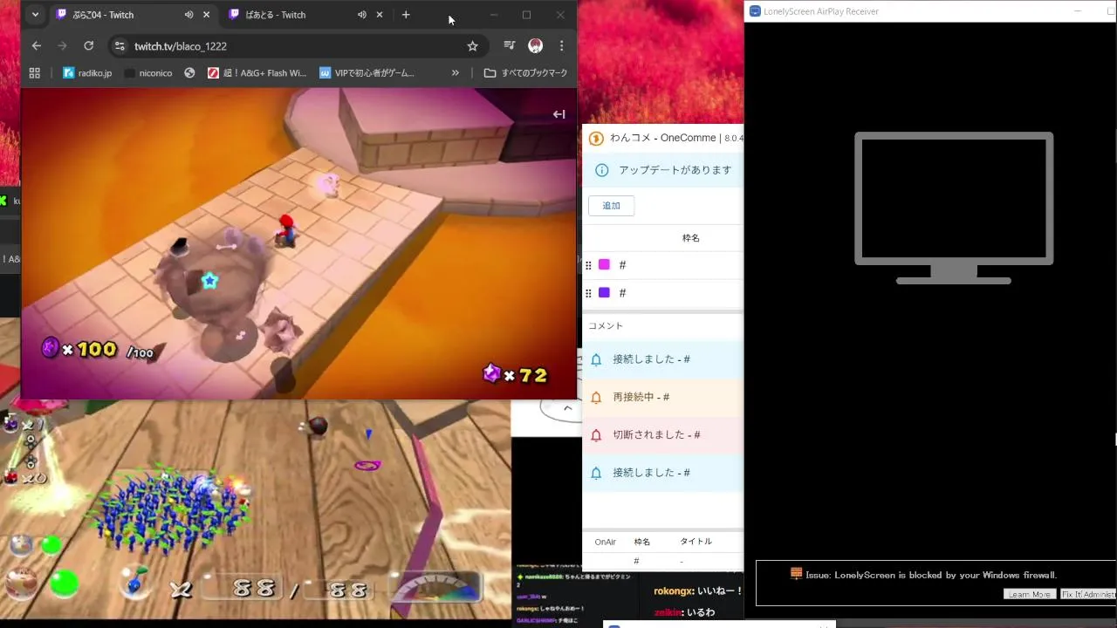The height and width of the screenshot is (628, 1117).
Task: Reload the Twitch page
Action: (88, 45)
